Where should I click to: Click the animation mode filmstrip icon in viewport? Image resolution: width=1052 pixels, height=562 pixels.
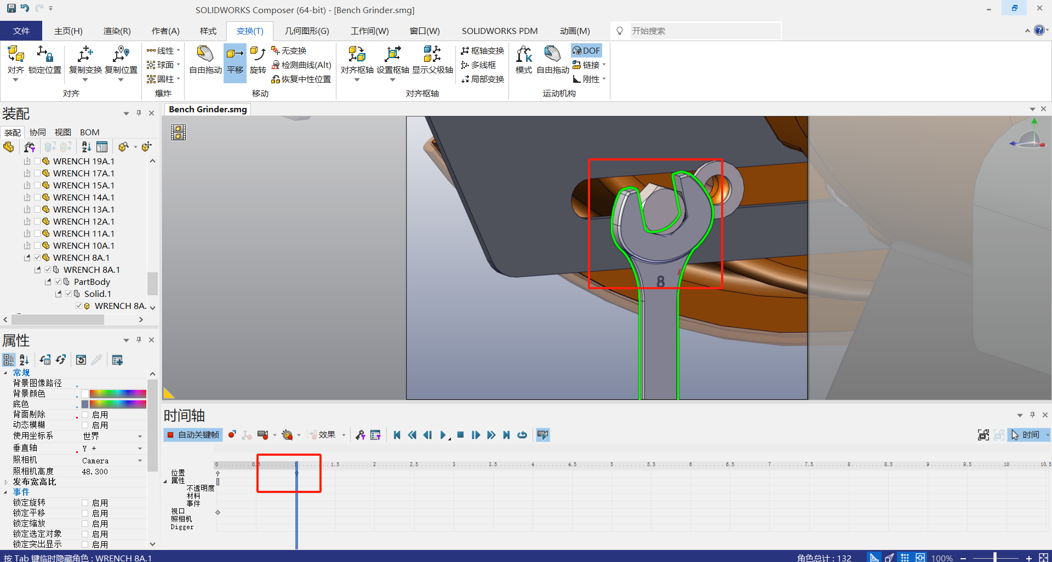pos(178,132)
